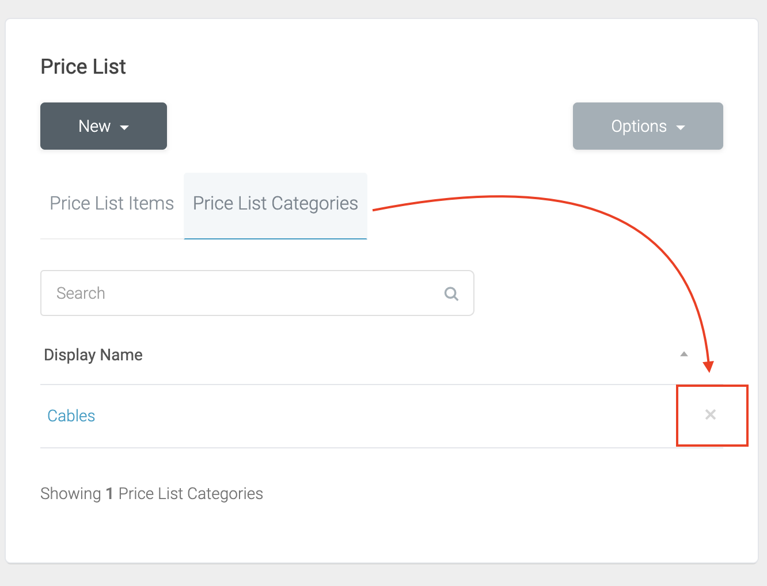
Task: Click the Showing 1 Price List Categories text
Action: [x=151, y=493]
